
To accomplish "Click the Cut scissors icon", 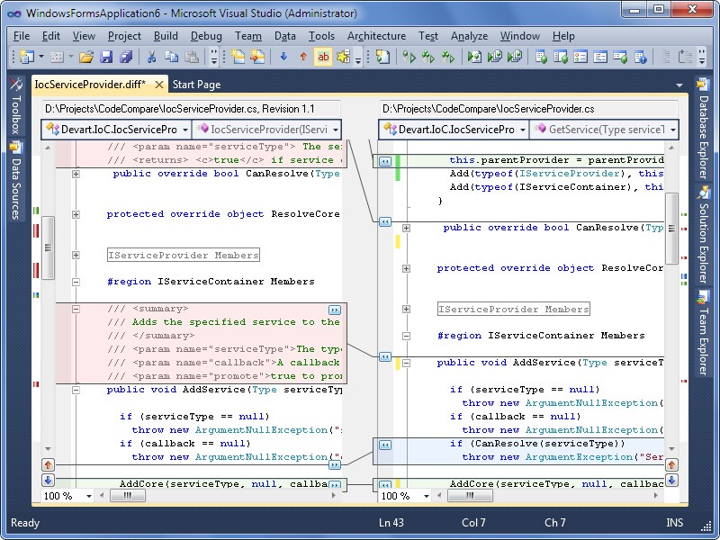I will [x=152, y=58].
